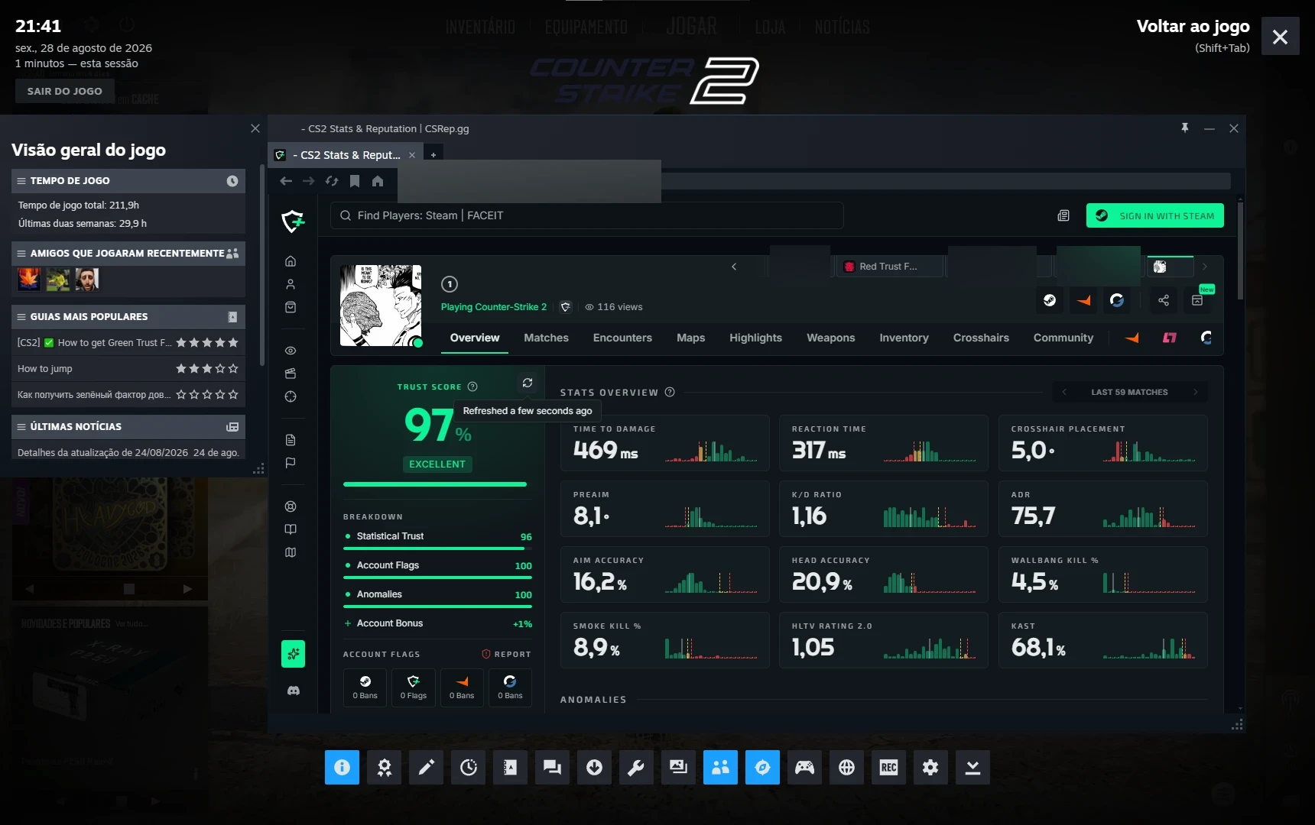Screen dimensions: 1315x825
Task: Click the green sparkle button in sidebar
Action: click(x=293, y=654)
